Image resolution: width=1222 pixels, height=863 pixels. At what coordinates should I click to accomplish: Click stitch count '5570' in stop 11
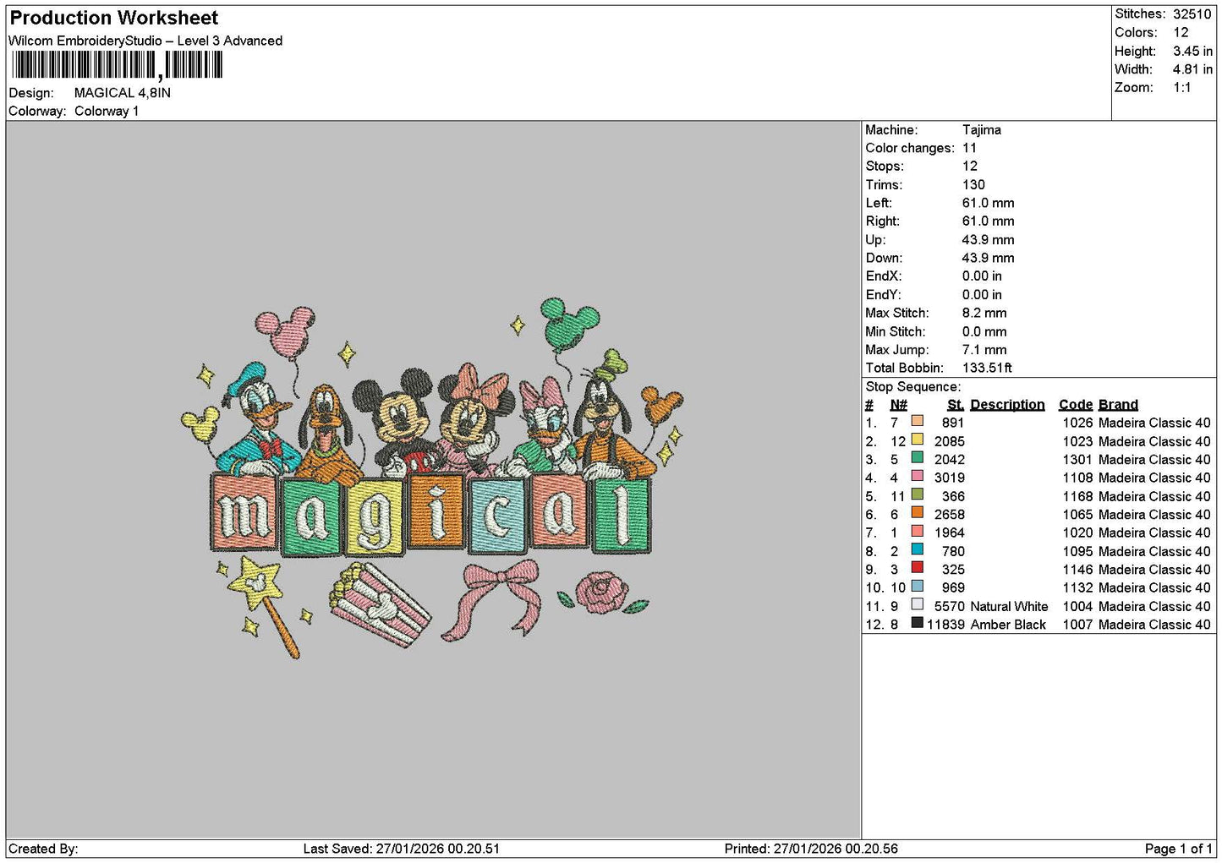coord(949,607)
